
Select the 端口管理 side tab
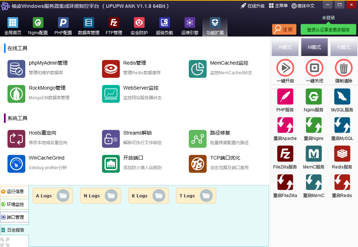(14, 217)
